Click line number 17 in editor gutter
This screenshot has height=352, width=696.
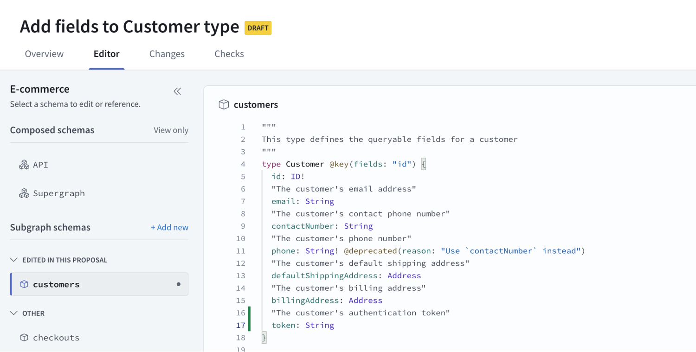click(240, 325)
